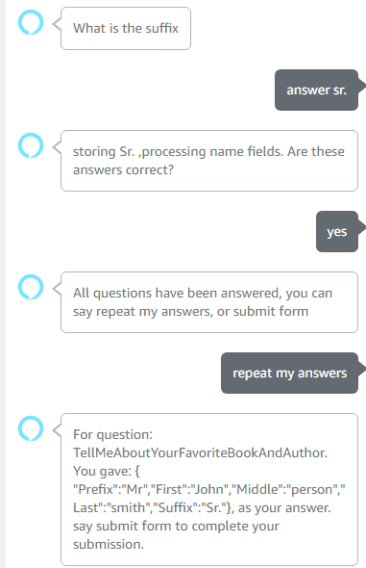Image resolution: width=366 pixels, height=568 pixels.
Task: Click the "repeat my answers" utterance bubble
Action: pyautogui.click(x=289, y=373)
